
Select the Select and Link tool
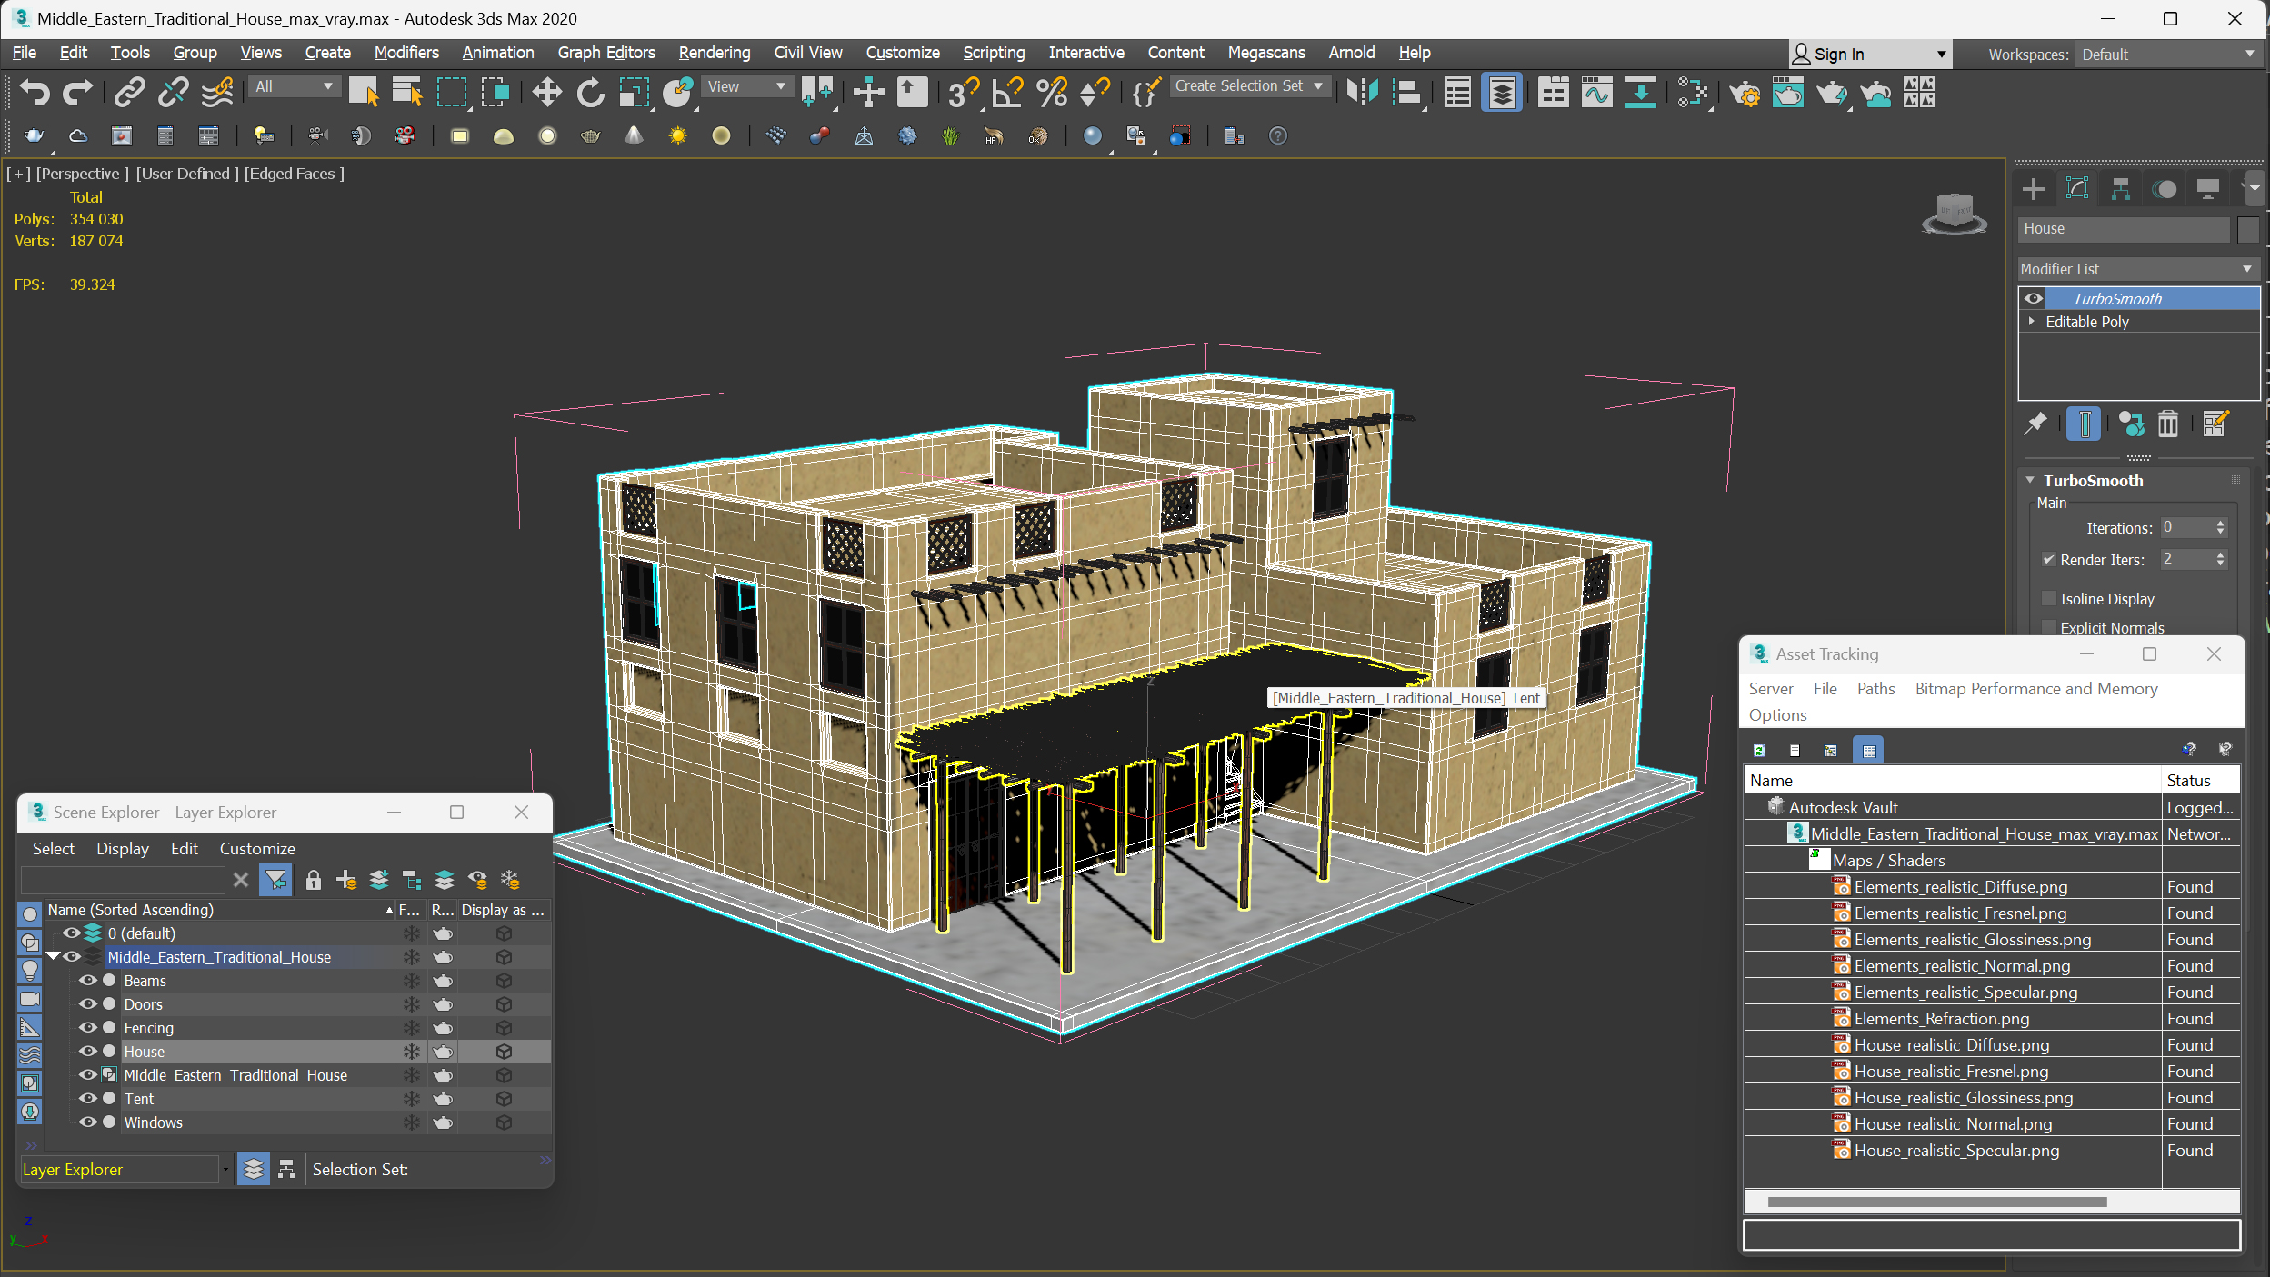[129, 92]
